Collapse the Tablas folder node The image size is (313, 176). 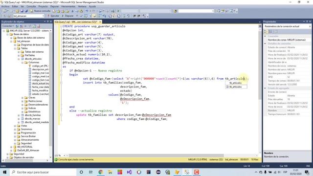click(x=15, y=48)
